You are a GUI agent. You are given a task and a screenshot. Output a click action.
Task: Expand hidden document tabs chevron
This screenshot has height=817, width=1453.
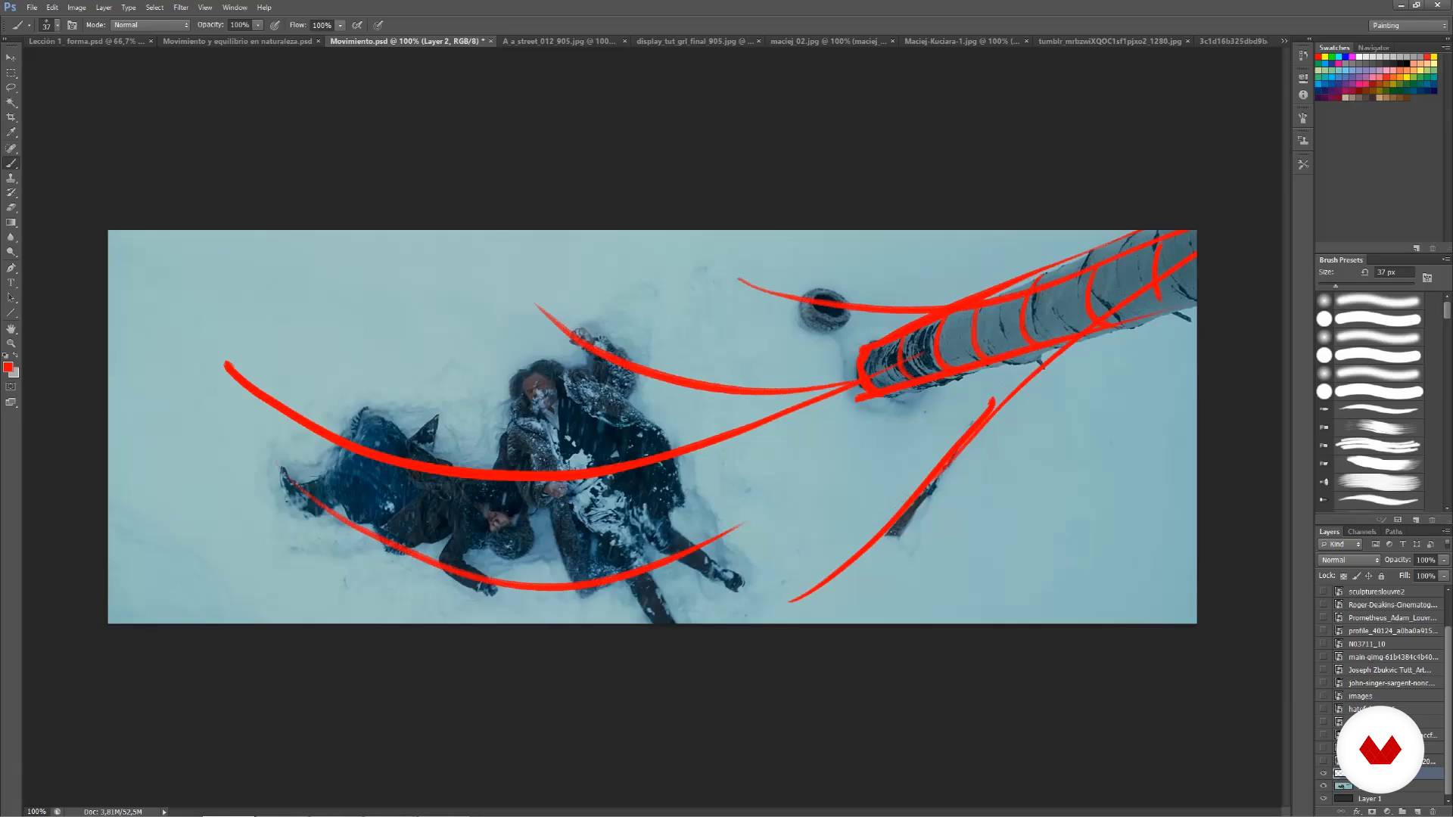[x=1284, y=41]
